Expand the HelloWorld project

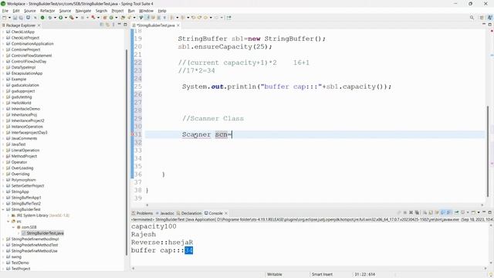pyautogui.click(x=3, y=103)
